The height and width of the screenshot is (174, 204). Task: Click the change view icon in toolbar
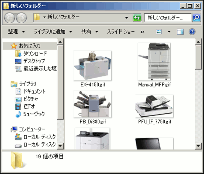[159, 32]
